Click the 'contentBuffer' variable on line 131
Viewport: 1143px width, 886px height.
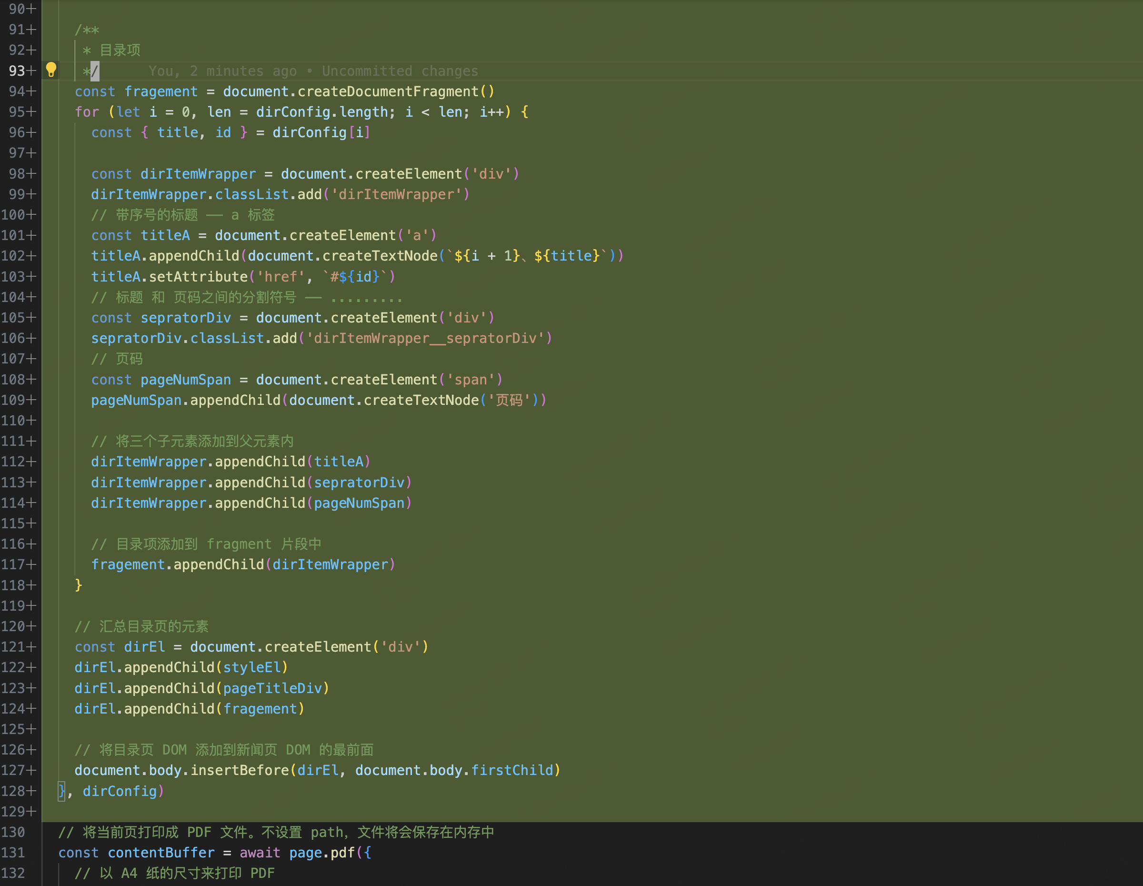(x=160, y=853)
